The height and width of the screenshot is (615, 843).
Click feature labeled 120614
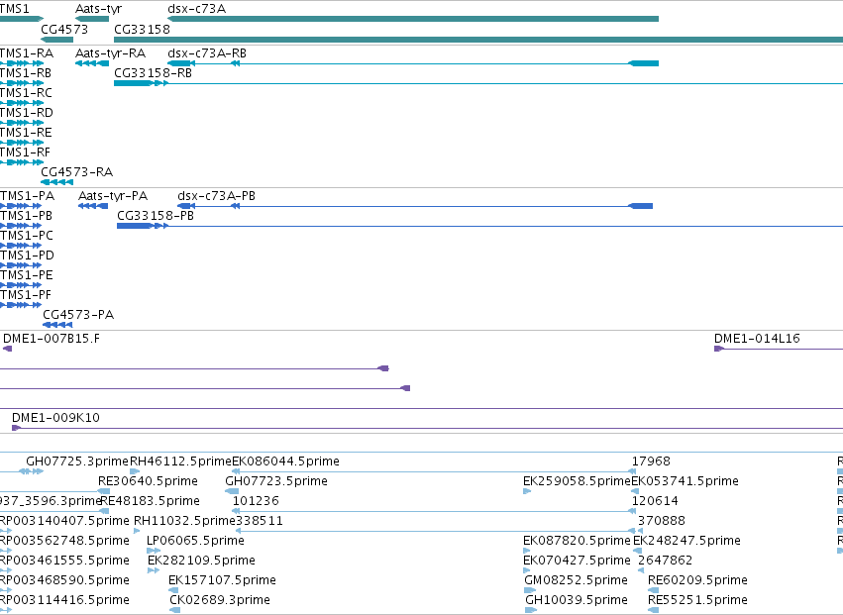point(655,501)
